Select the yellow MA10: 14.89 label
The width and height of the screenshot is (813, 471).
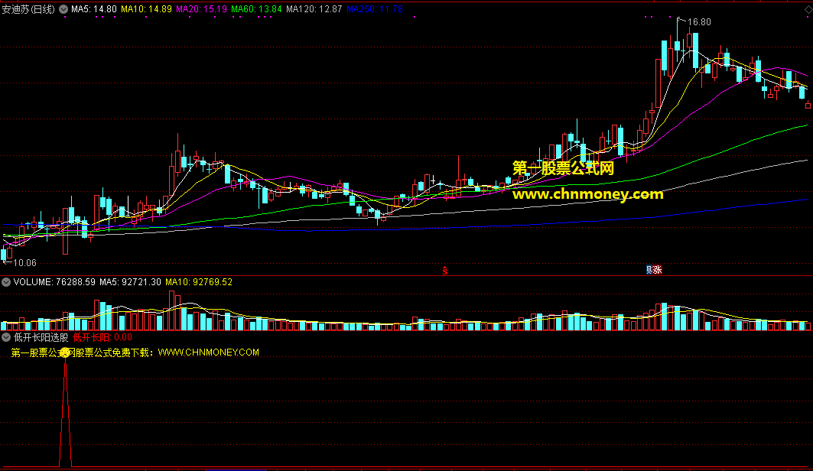(146, 9)
